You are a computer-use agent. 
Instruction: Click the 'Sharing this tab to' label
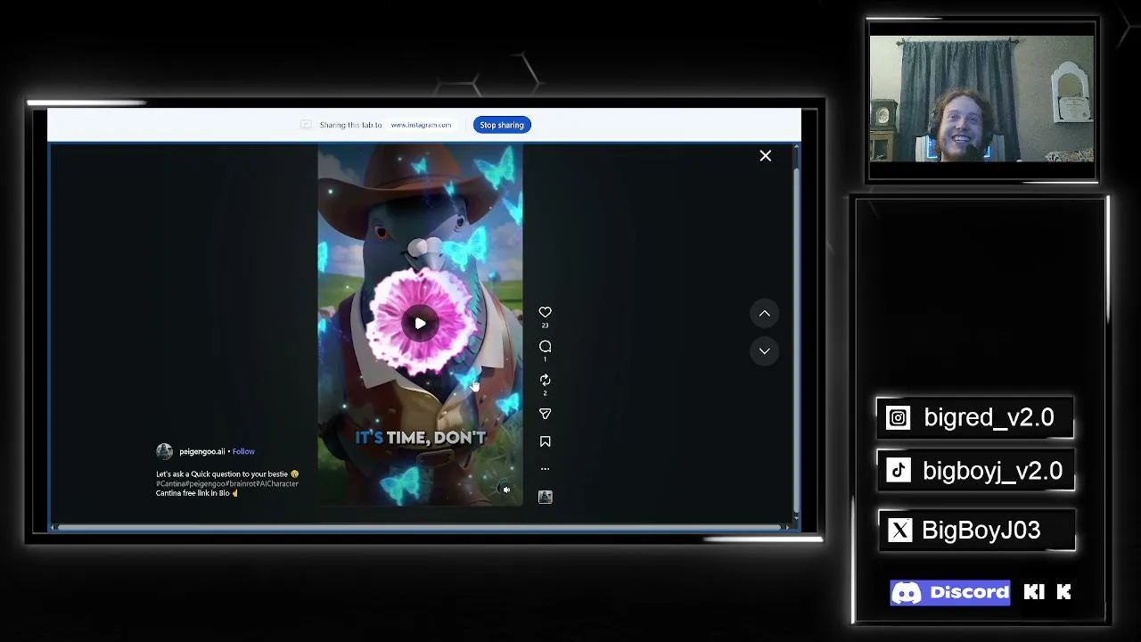click(x=350, y=125)
